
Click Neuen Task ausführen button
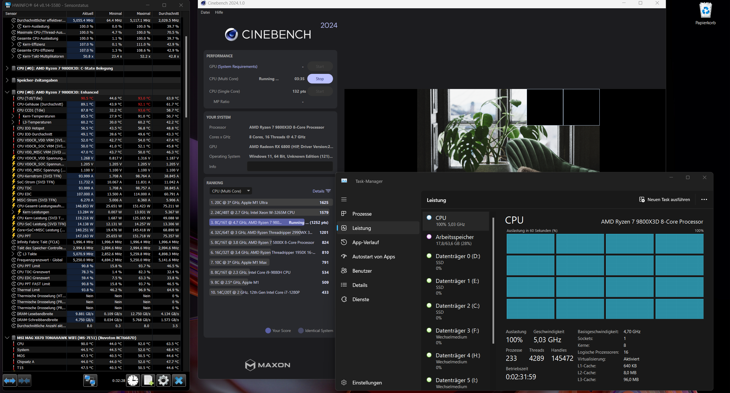664,200
